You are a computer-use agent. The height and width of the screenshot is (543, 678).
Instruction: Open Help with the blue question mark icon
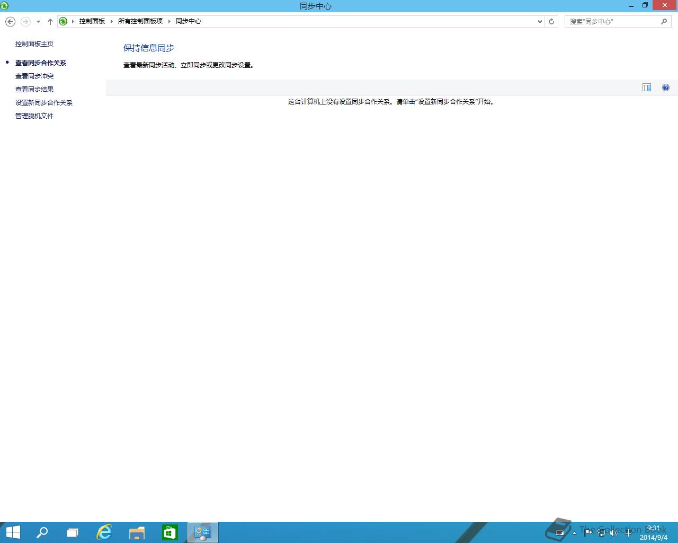tap(666, 87)
